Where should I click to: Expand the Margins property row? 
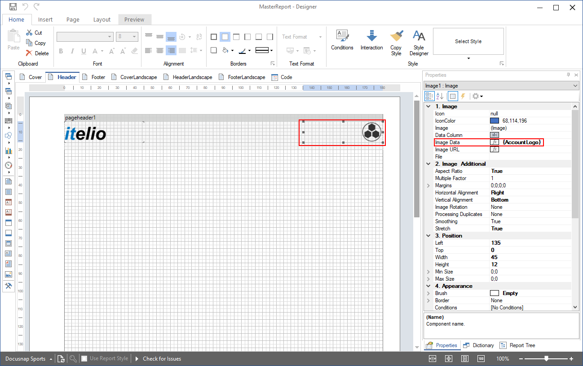(428, 185)
